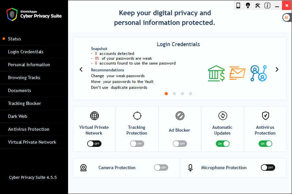The image size is (292, 194).
Task: Close the Cyber Privacy Suite window
Action: [287, 5]
